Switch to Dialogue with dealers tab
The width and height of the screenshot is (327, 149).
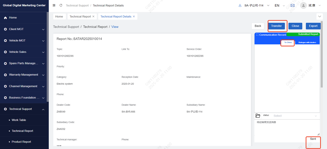(307, 42)
